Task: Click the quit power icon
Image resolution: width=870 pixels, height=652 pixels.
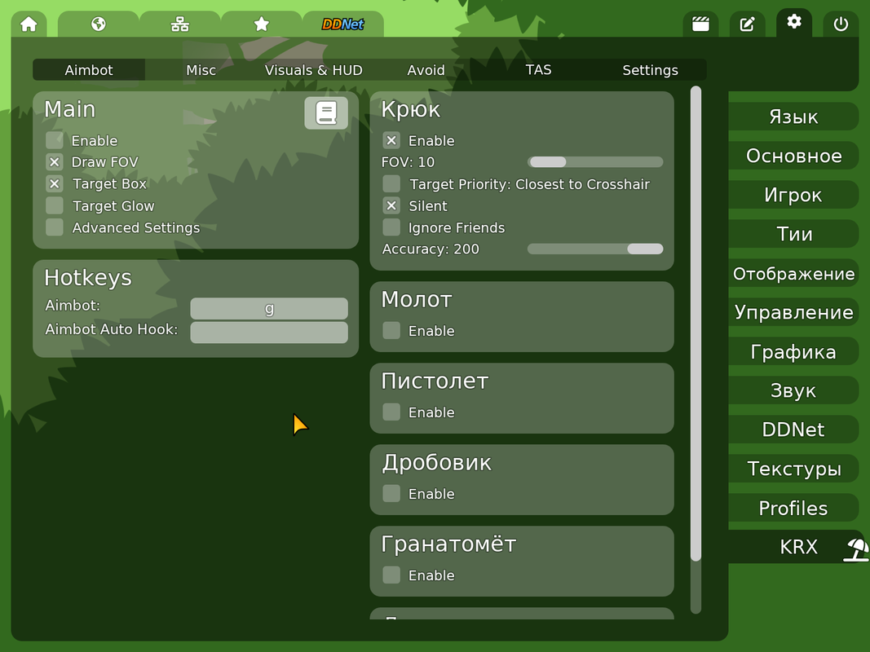Action: click(x=841, y=24)
